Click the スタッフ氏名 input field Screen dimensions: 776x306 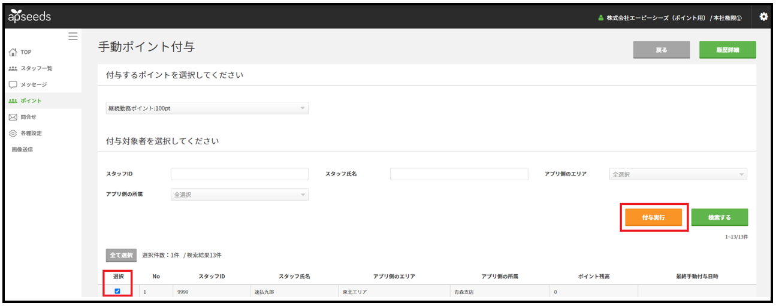click(458, 174)
